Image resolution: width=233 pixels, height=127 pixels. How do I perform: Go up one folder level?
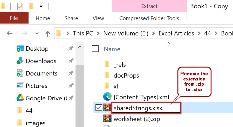pyautogui.click(x=48, y=34)
